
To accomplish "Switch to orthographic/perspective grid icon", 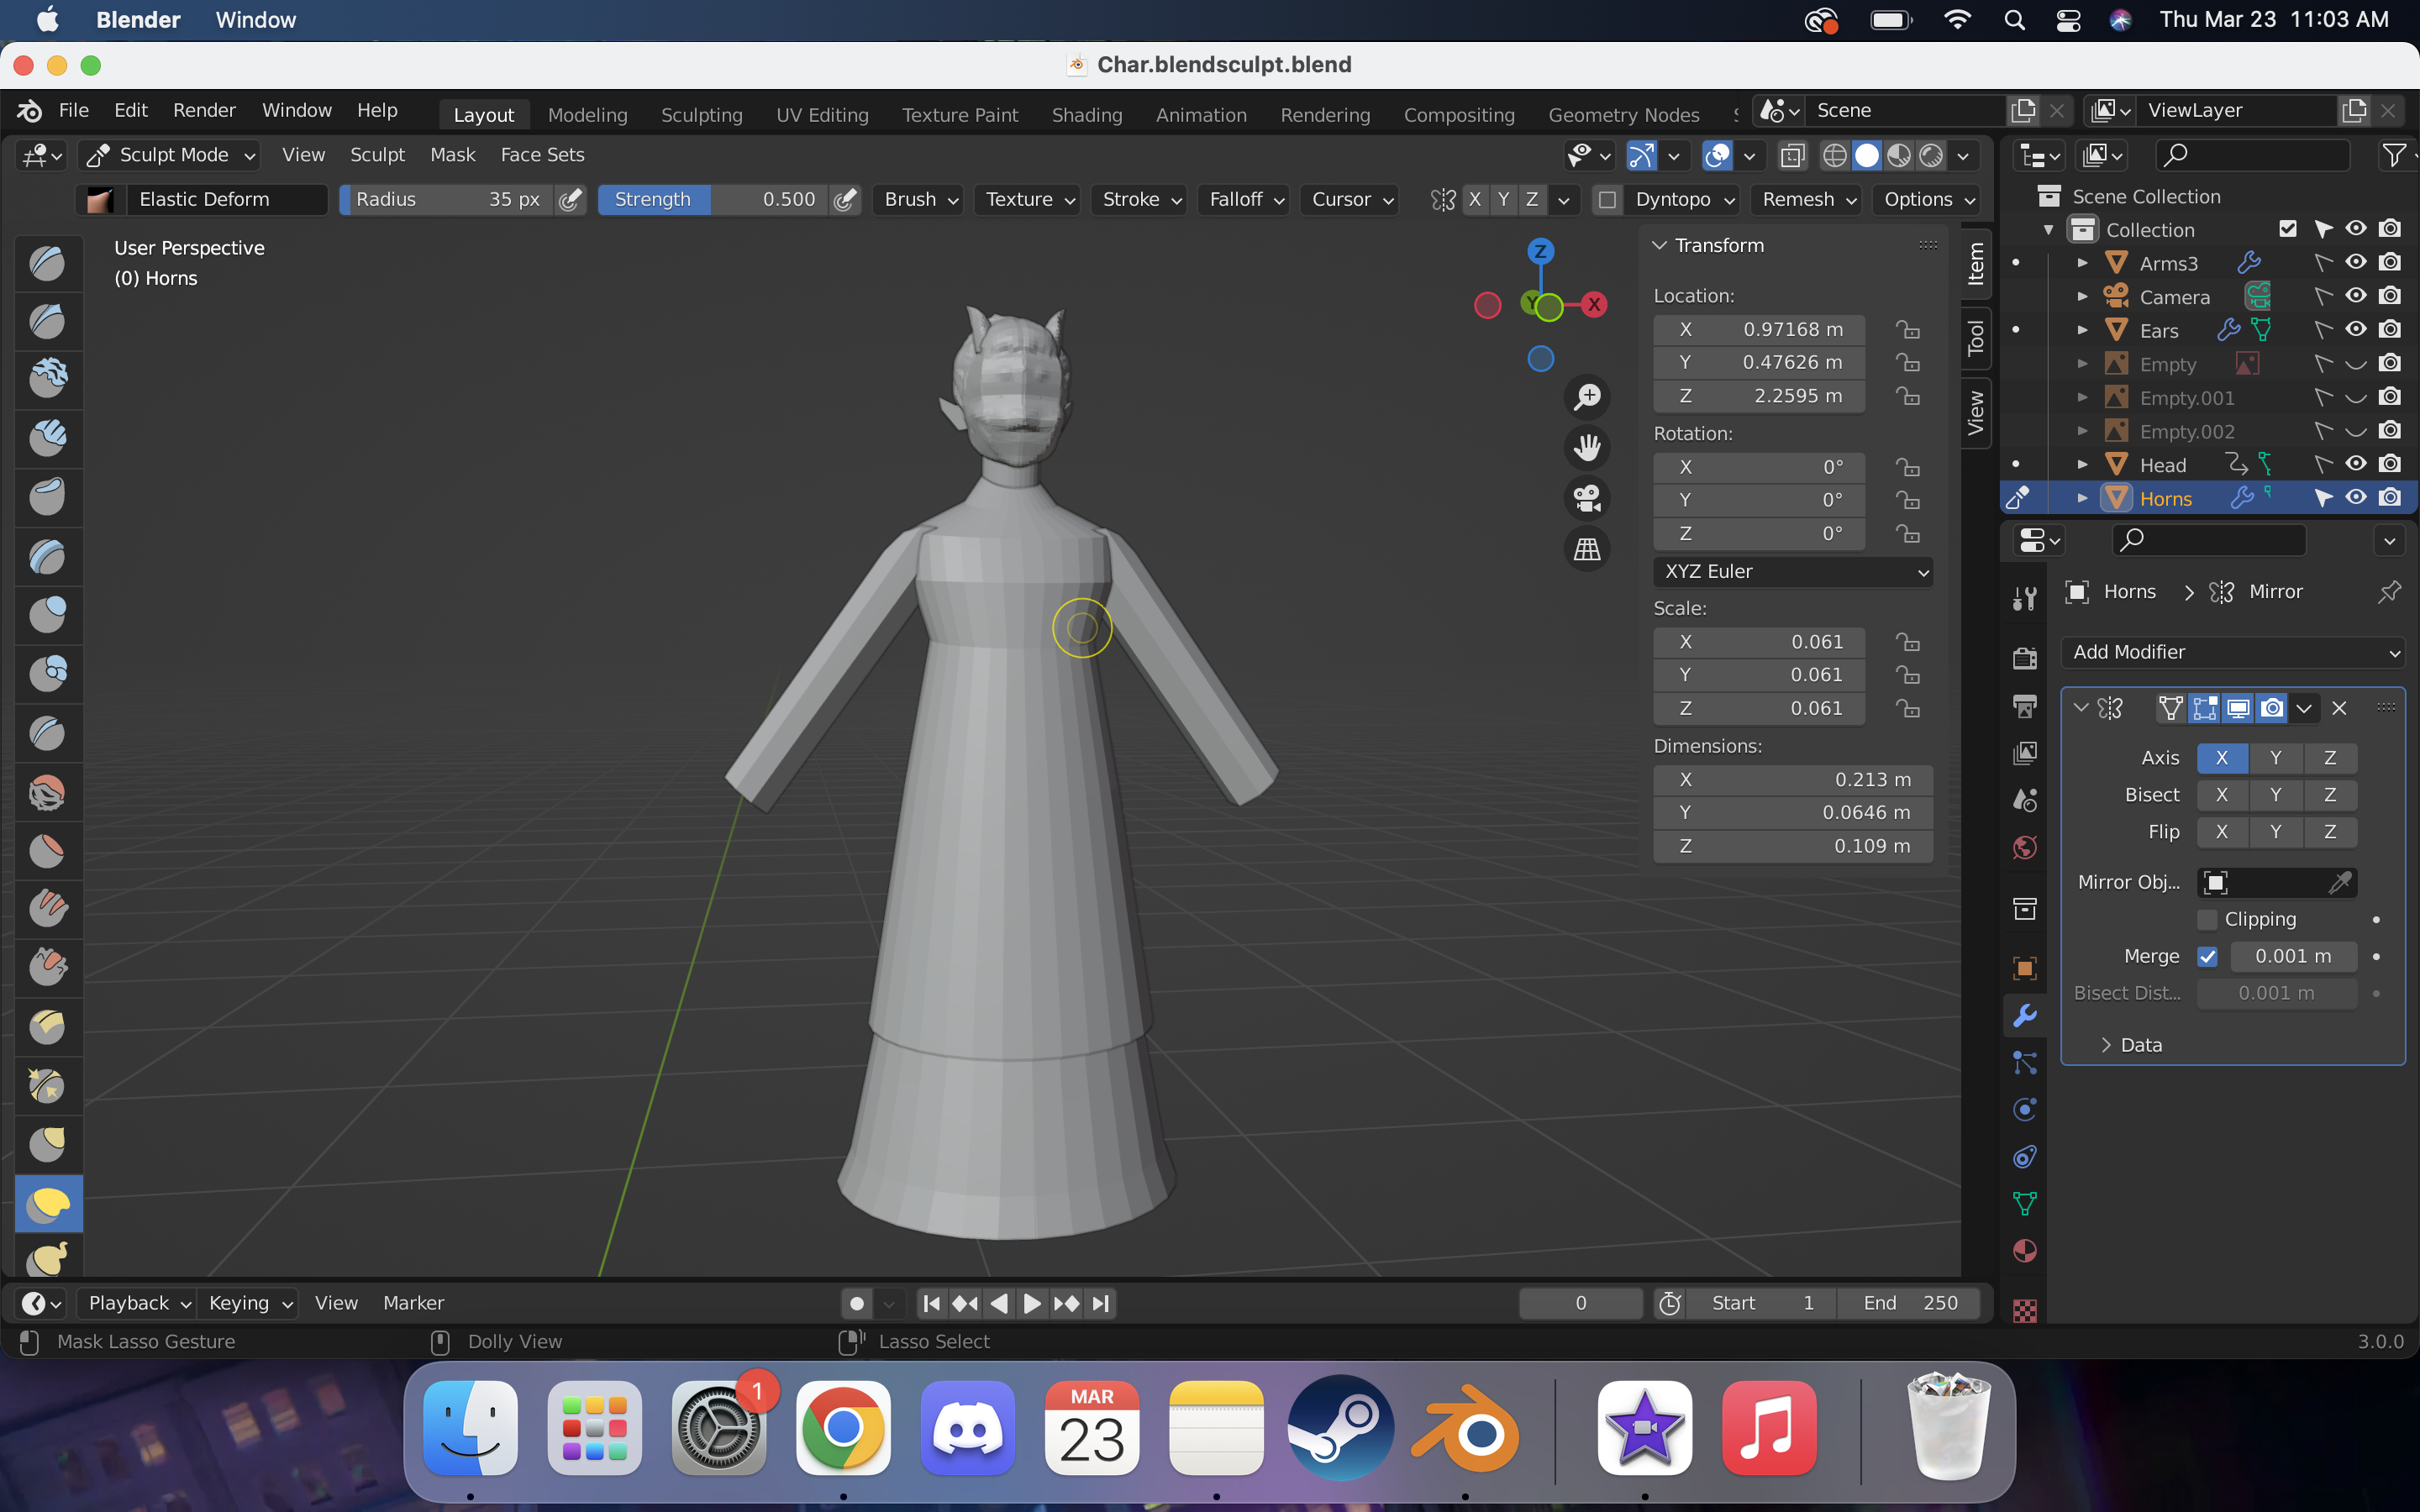I will [1587, 549].
